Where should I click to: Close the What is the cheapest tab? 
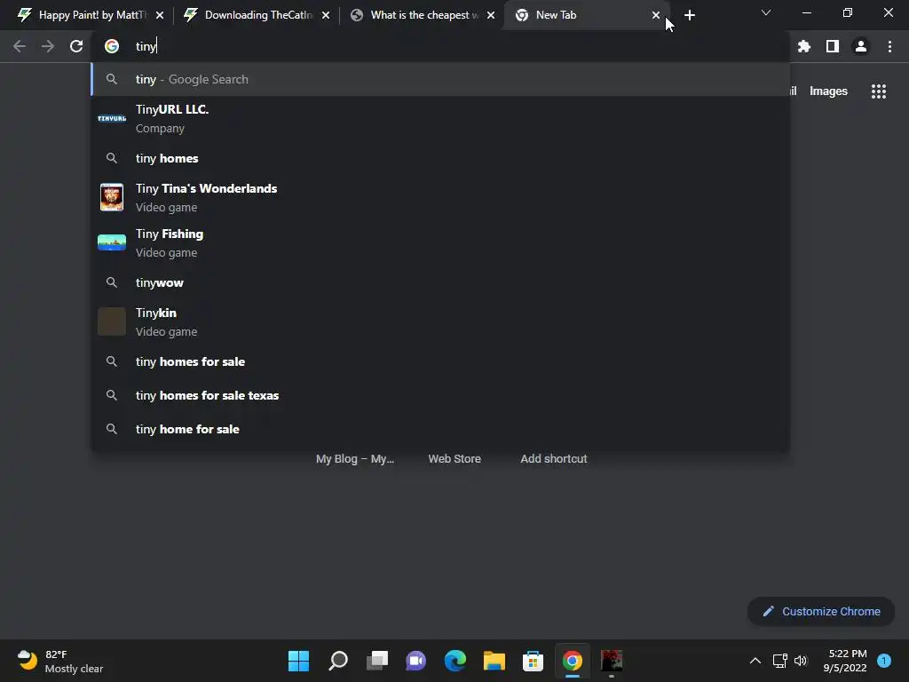491,15
